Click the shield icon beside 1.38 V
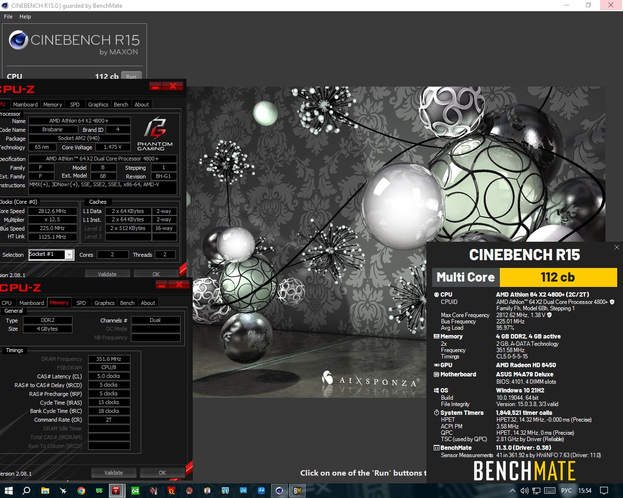 [550, 315]
